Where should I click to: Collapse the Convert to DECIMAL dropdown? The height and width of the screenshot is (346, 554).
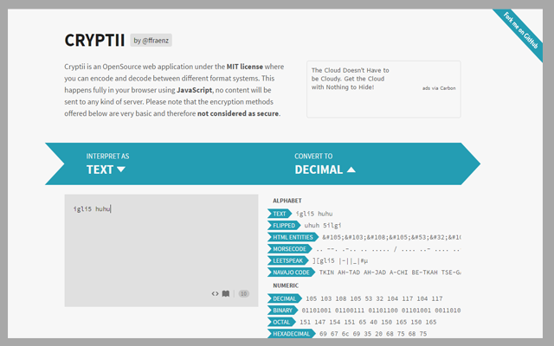(x=325, y=170)
